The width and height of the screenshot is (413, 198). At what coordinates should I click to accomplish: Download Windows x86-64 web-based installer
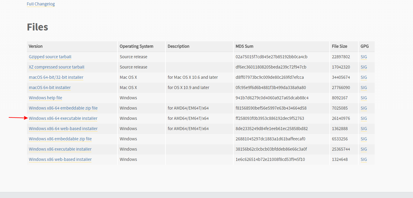[x=63, y=129]
